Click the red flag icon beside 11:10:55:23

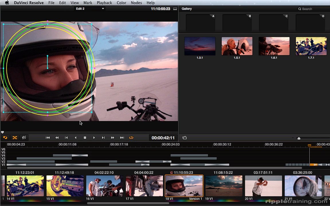click(172, 173)
